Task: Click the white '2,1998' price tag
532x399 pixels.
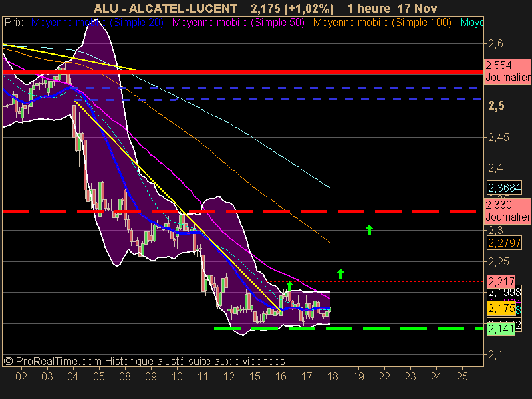Action: tap(504, 292)
